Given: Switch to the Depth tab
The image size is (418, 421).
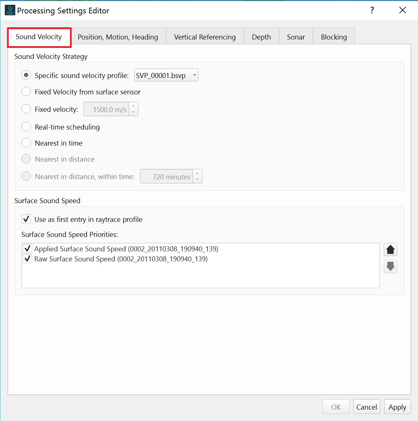Looking at the screenshot, I should click(261, 37).
